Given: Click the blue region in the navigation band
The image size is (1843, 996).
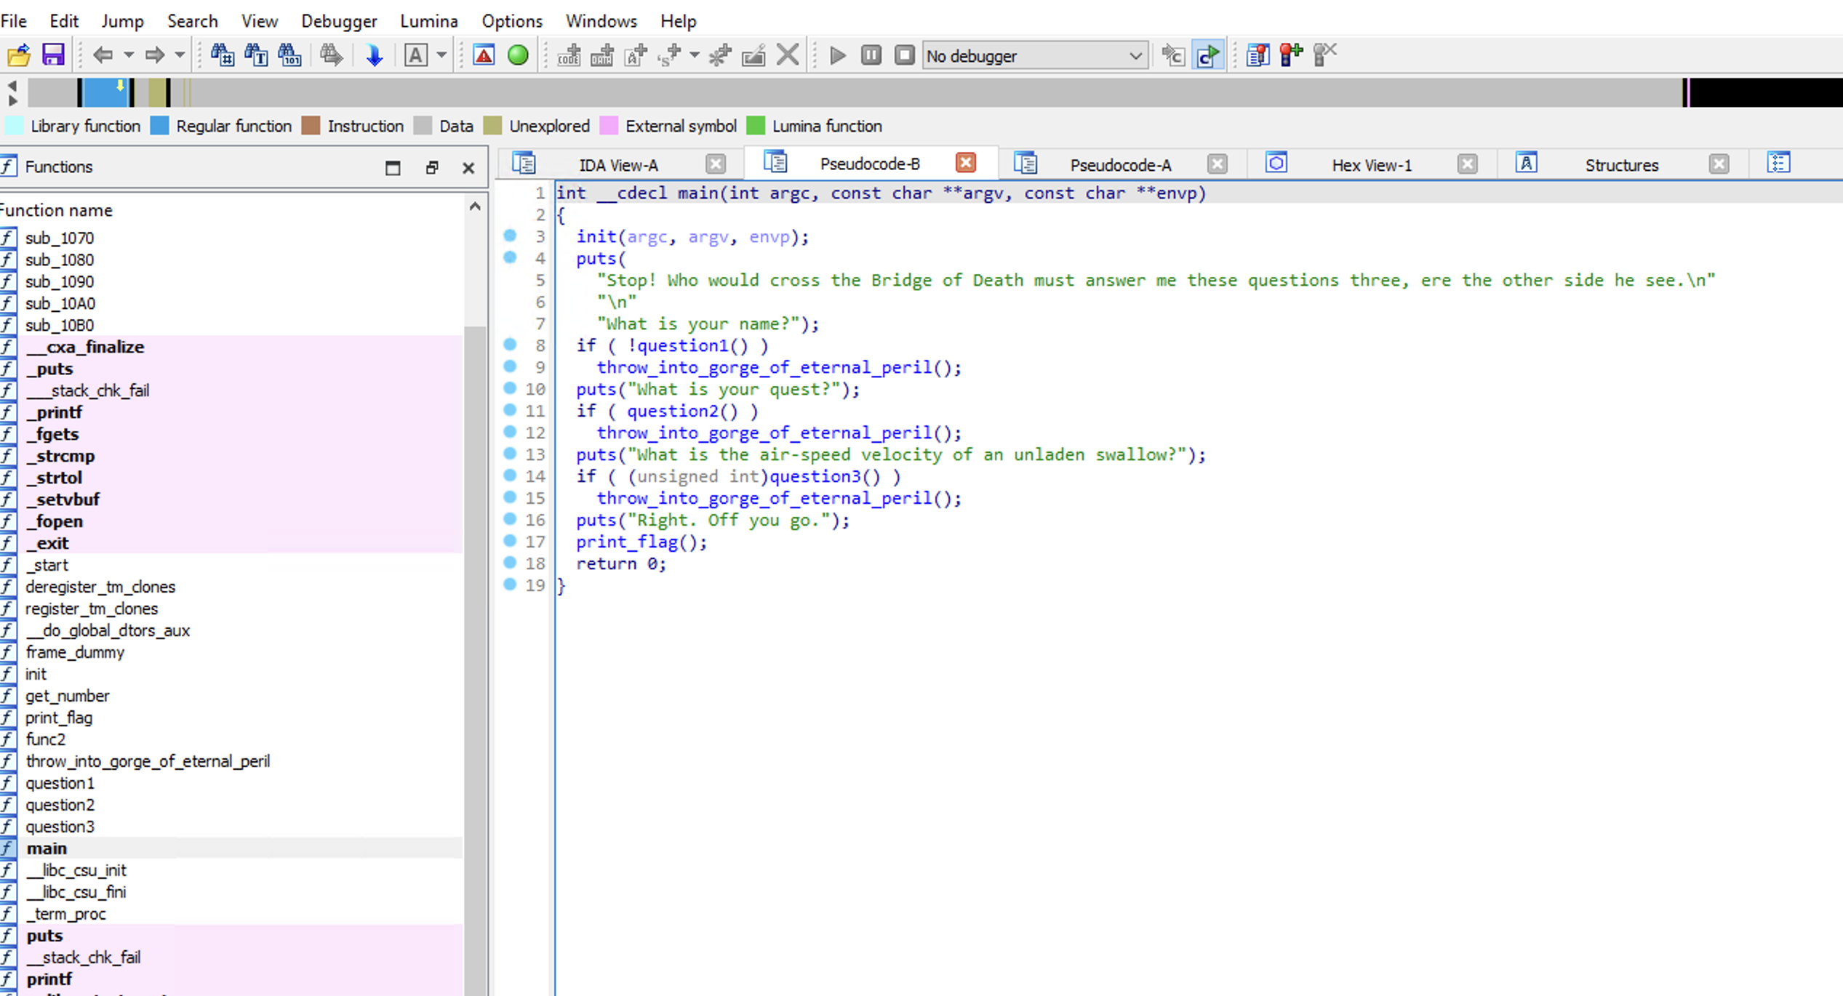Looking at the screenshot, I should point(105,93).
